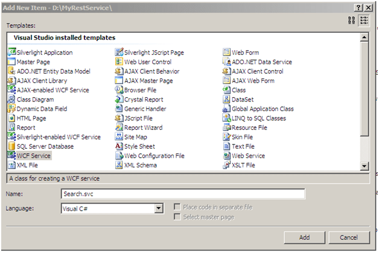Switch to large icons view

(352, 21)
